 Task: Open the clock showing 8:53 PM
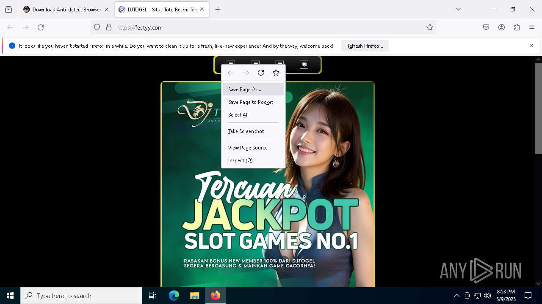[506, 296]
